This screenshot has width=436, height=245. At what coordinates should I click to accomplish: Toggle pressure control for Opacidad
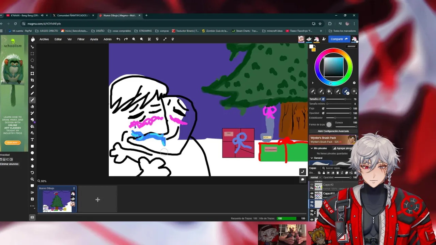(x=323, y=113)
